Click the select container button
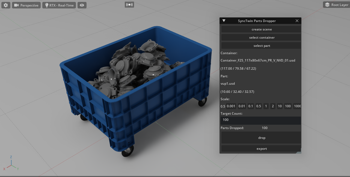 point(262,38)
